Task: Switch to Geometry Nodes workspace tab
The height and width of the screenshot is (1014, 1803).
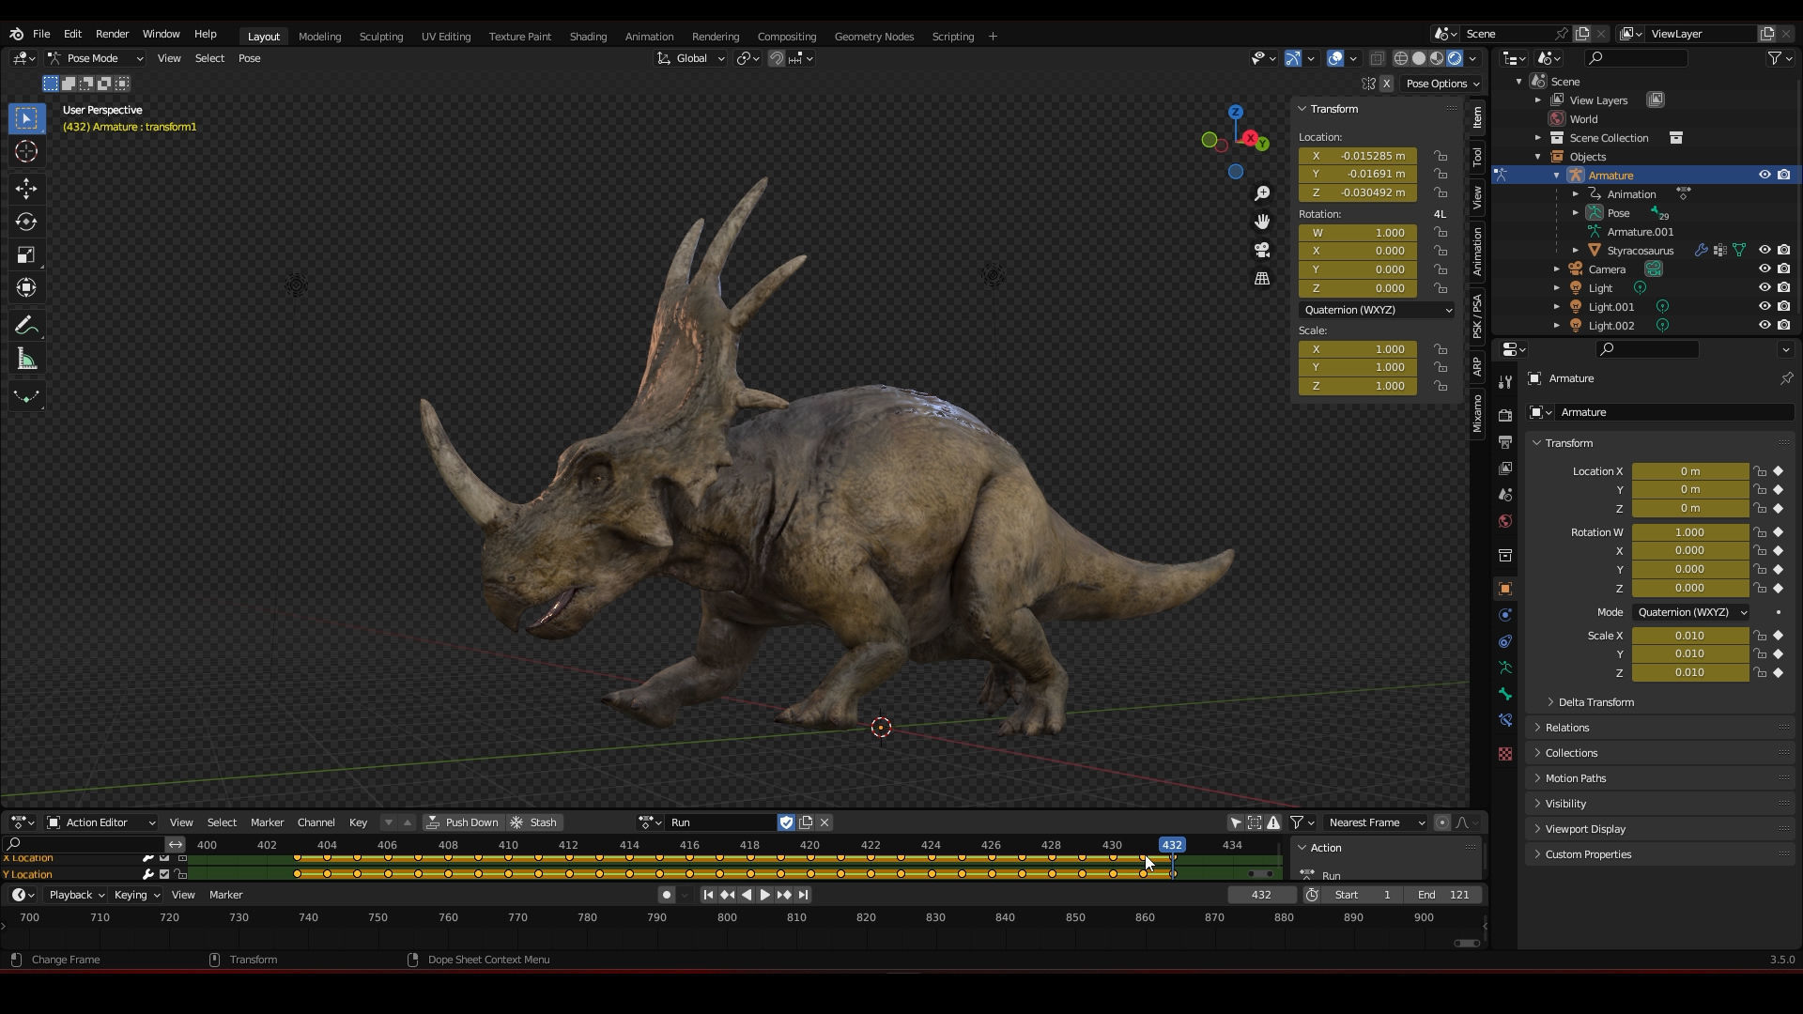Action: [x=873, y=37]
